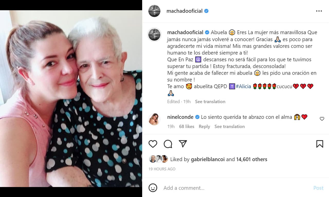Save the post using the bookmark icon
329x197 pixels.
pos(320,144)
